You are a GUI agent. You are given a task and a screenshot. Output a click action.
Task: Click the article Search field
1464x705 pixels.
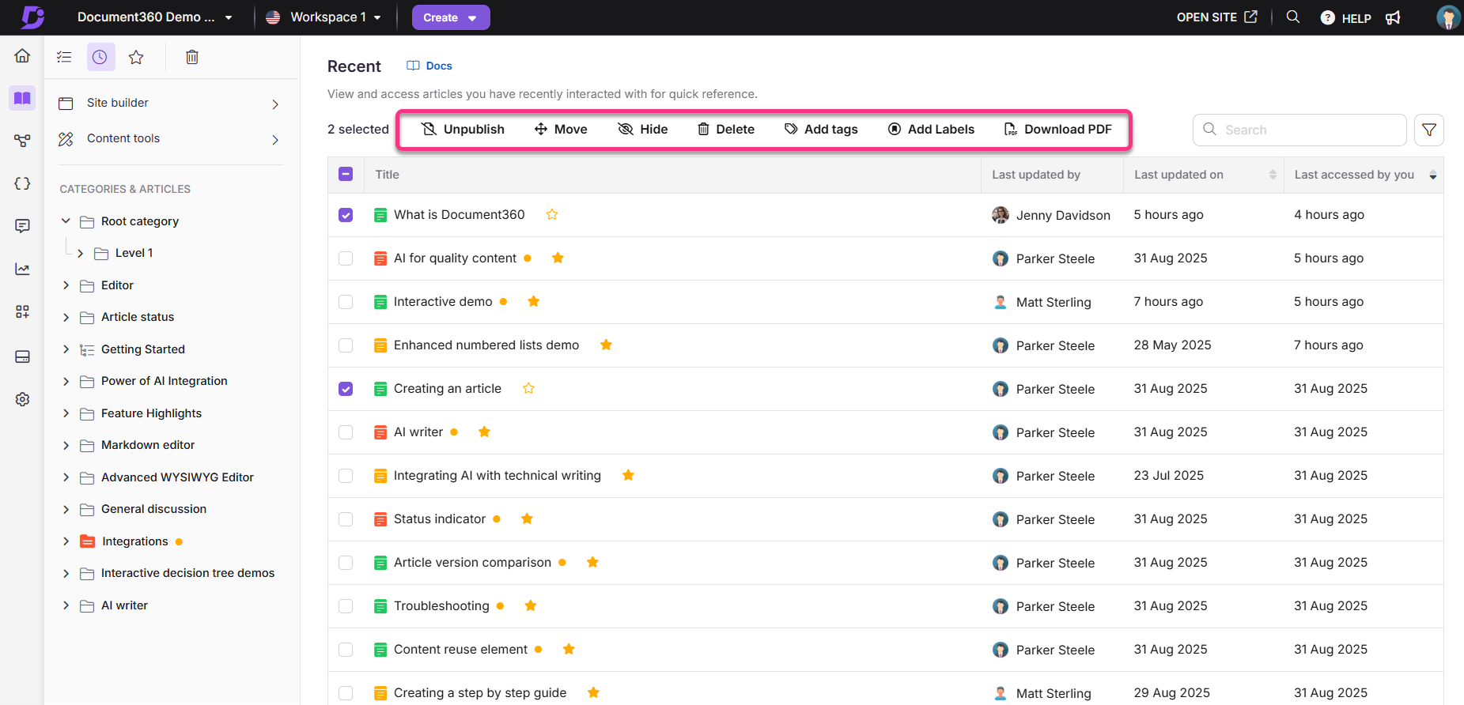pyautogui.click(x=1299, y=130)
